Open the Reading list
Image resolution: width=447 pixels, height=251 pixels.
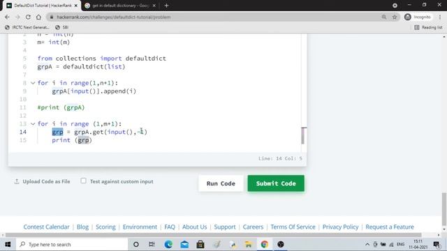(x=428, y=27)
